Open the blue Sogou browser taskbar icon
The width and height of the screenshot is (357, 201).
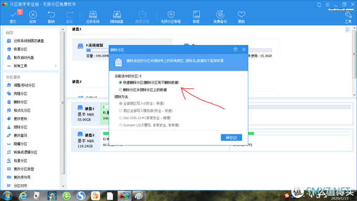coord(81,196)
